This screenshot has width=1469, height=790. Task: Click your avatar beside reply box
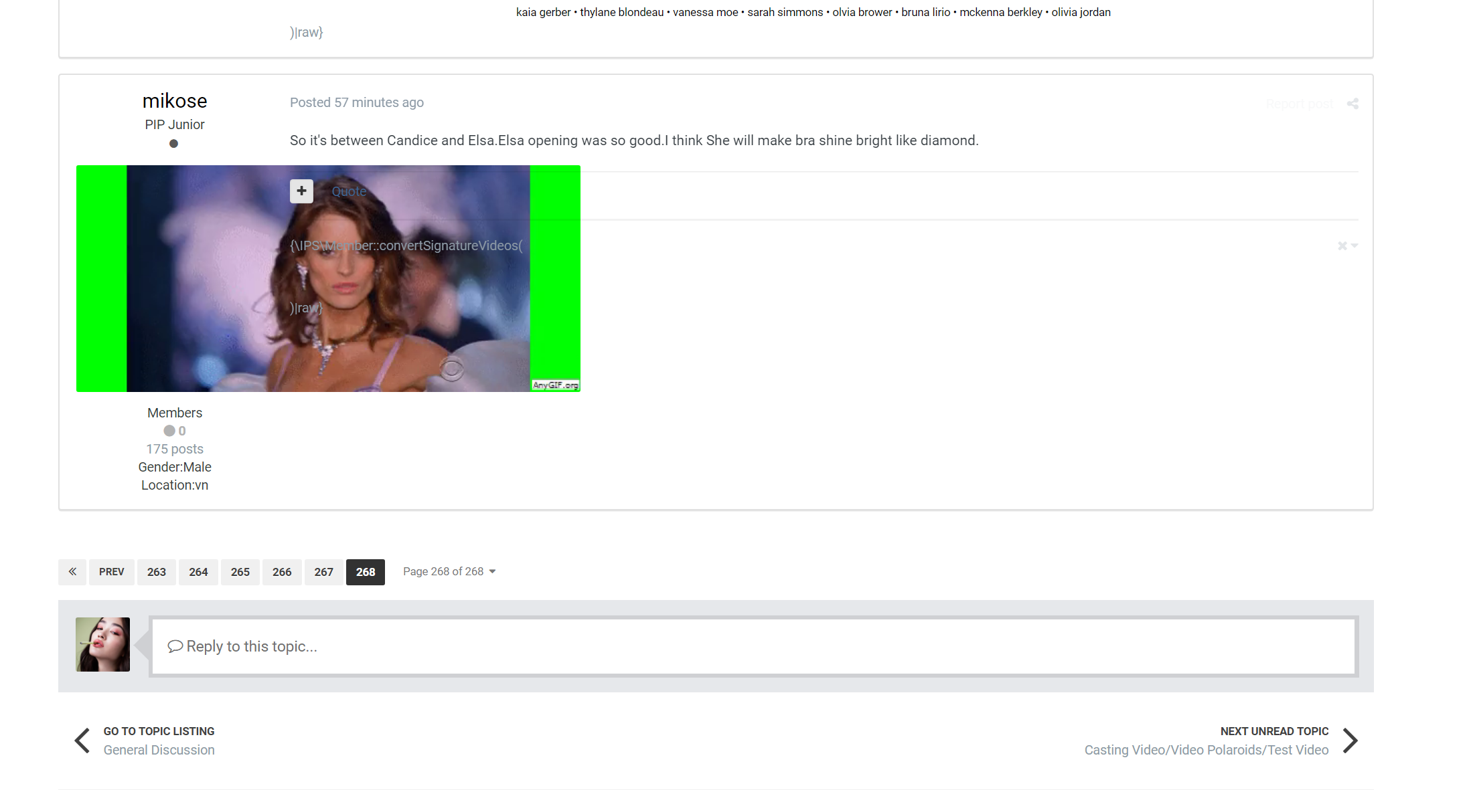tap(102, 644)
